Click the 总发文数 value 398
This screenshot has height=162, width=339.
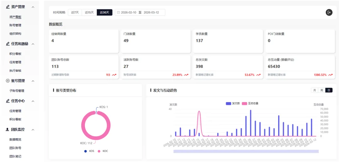(x=199, y=66)
